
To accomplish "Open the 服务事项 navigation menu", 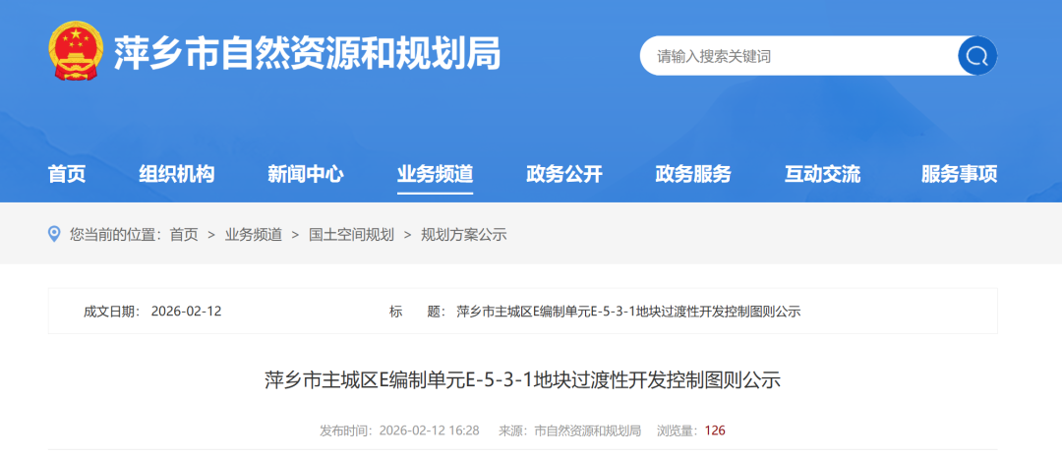I will (x=959, y=175).
